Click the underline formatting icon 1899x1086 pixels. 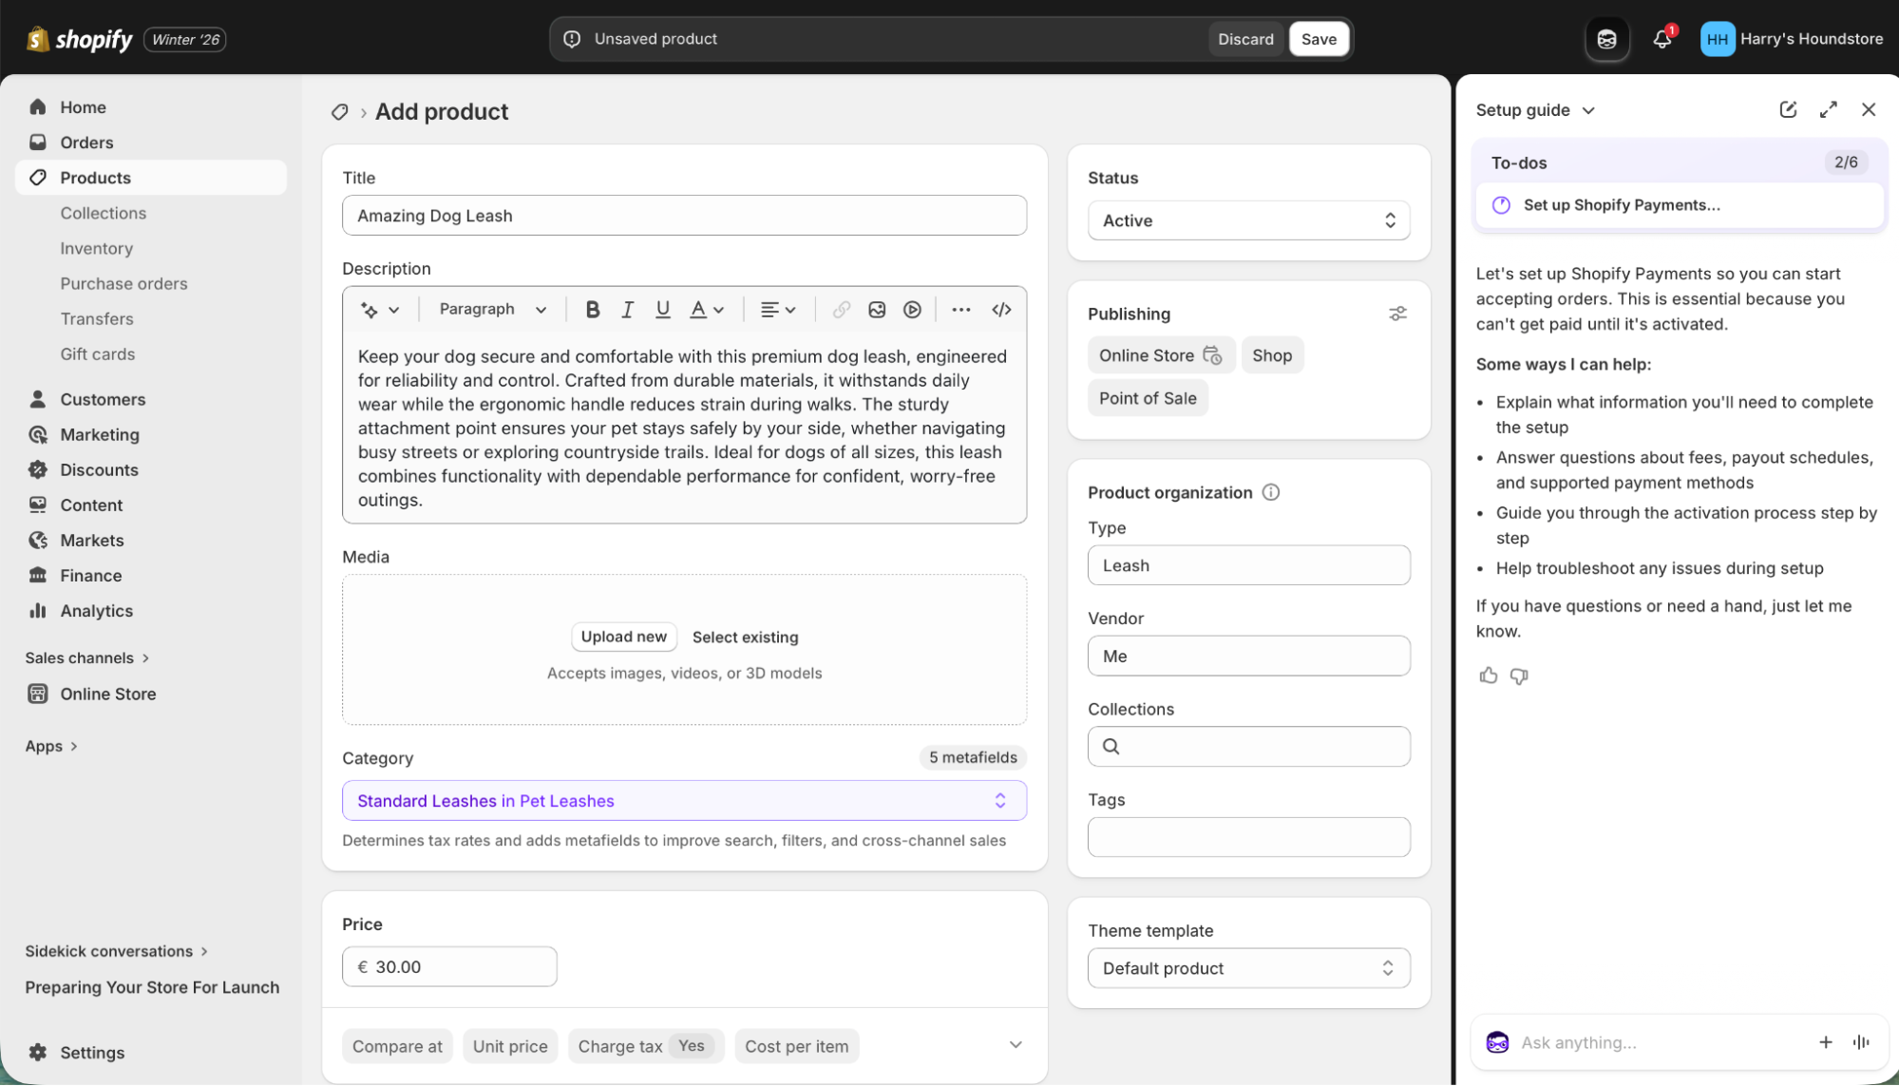[x=663, y=310]
